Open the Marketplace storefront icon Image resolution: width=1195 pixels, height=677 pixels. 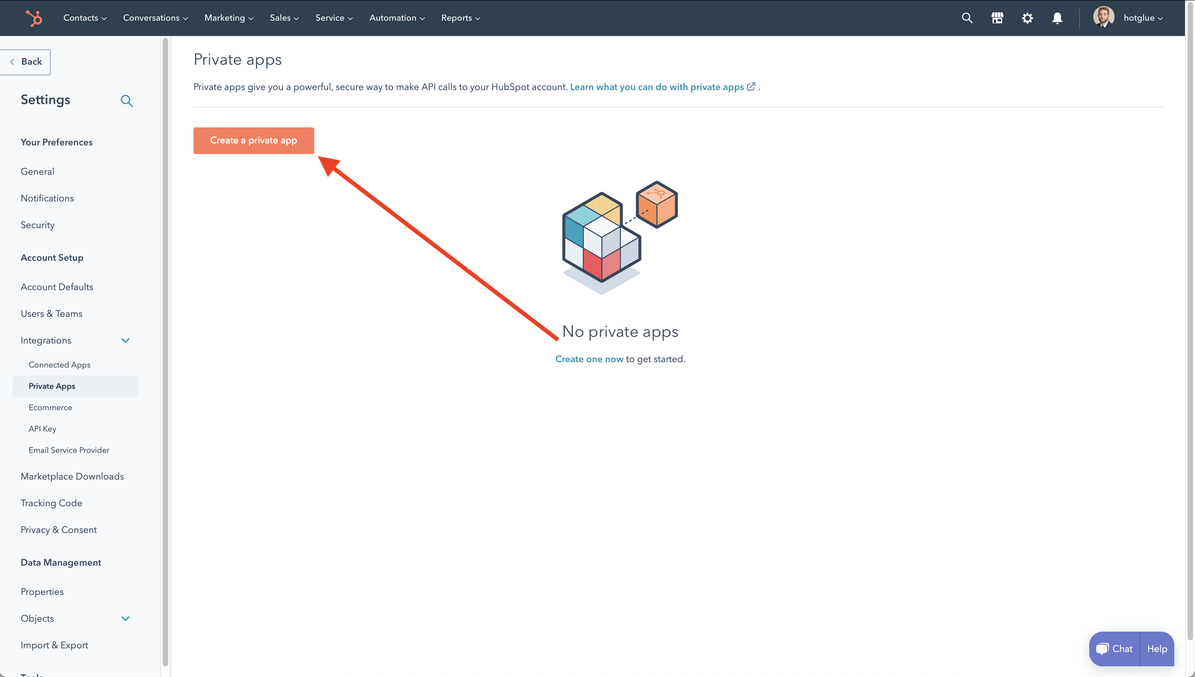(x=998, y=18)
